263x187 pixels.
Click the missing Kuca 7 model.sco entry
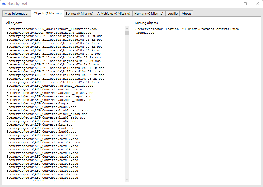point(189,31)
